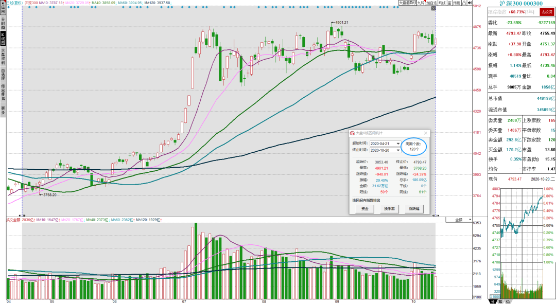Switch to 分时图 side tab
The image size is (556, 304).
(x=3, y=23)
